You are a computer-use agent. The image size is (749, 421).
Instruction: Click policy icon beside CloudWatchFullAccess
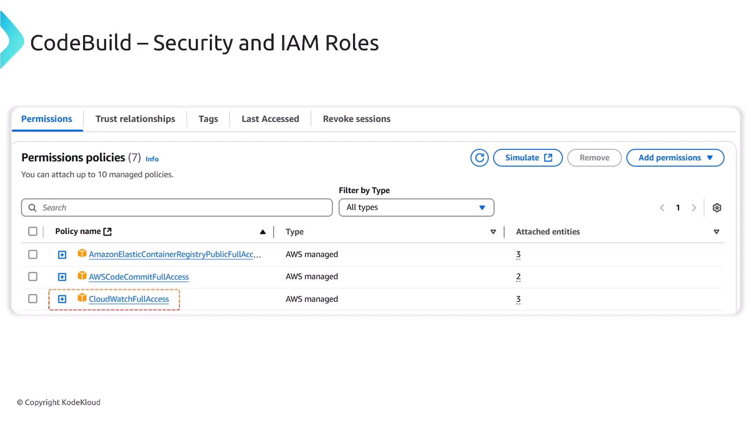point(82,298)
